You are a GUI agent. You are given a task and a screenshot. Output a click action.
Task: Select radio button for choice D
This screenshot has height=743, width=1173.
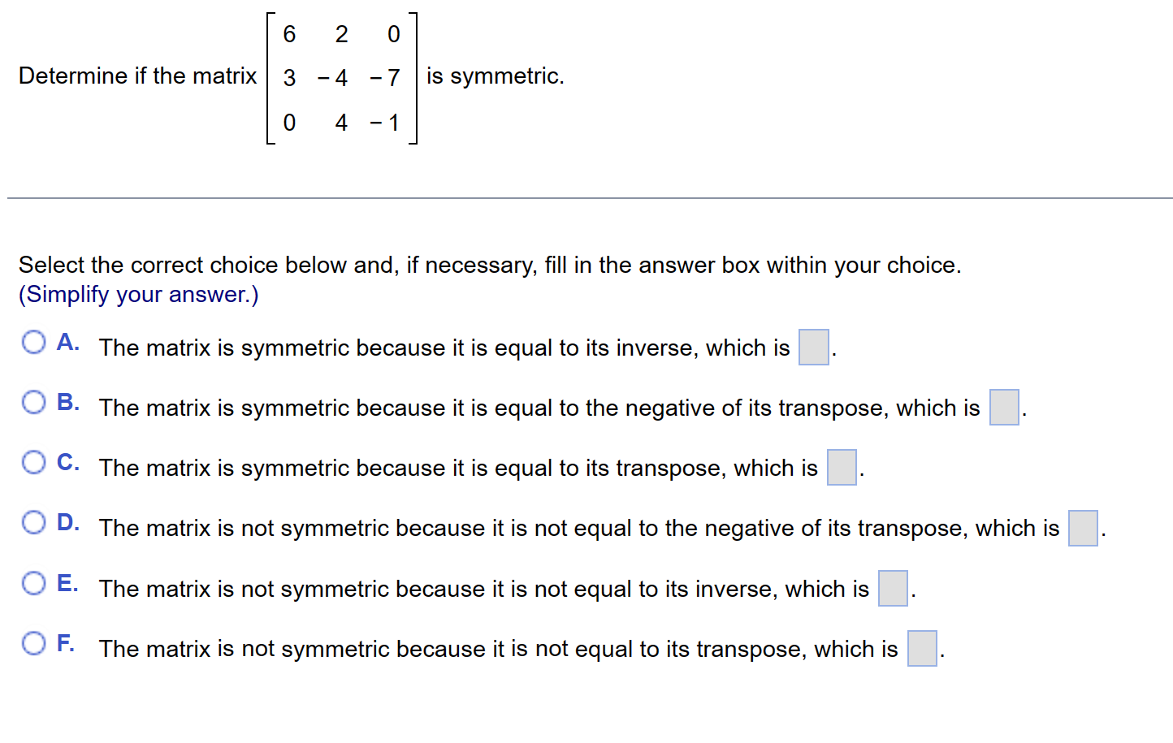tap(33, 522)
